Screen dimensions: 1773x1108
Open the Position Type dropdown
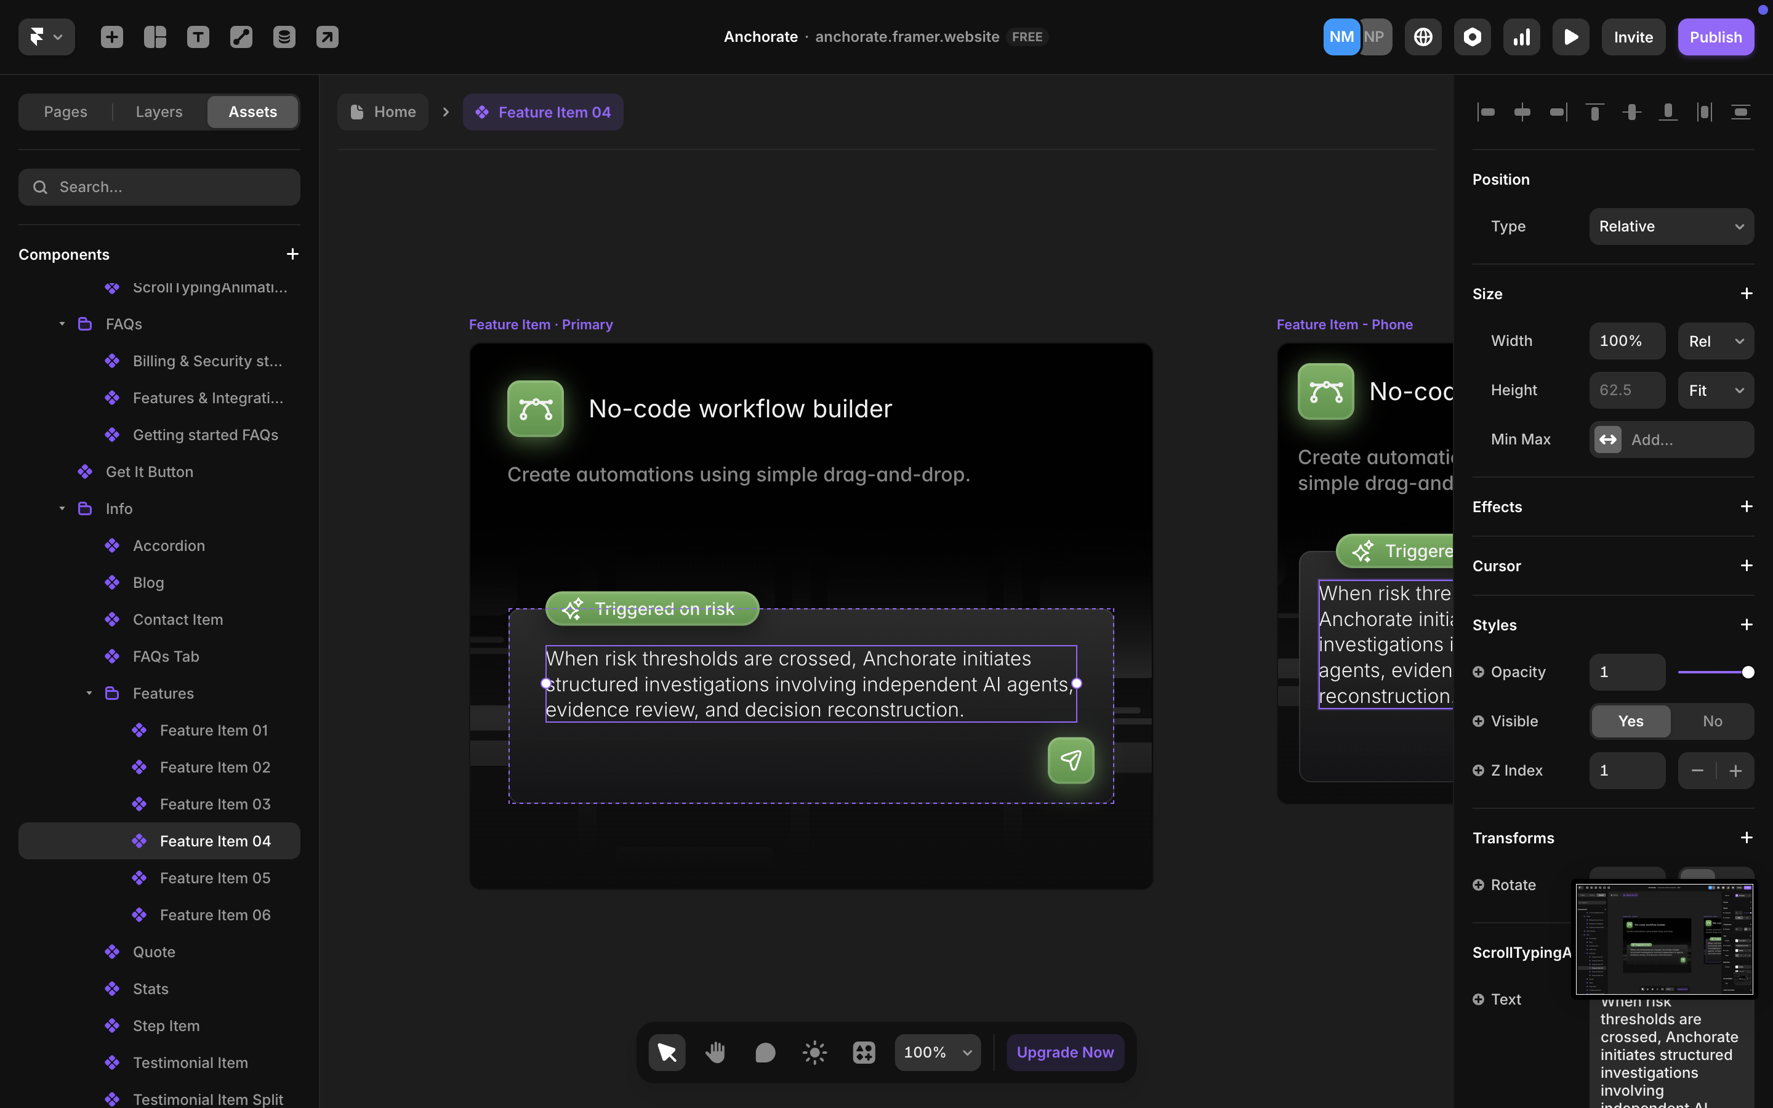[1671, 227]
